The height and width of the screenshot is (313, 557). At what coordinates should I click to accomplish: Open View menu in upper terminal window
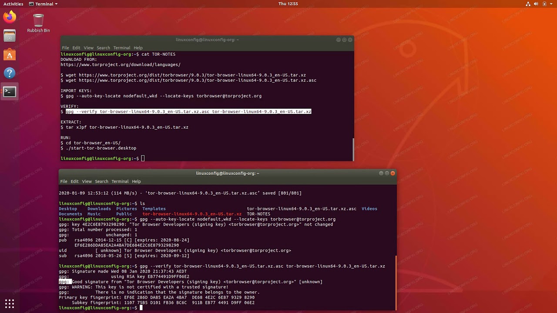[x=88, y=48]
